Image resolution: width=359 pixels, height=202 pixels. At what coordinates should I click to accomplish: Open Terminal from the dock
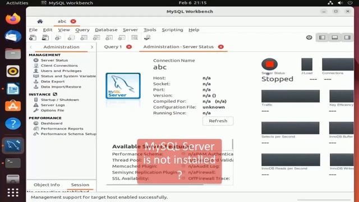coord(13,163)
